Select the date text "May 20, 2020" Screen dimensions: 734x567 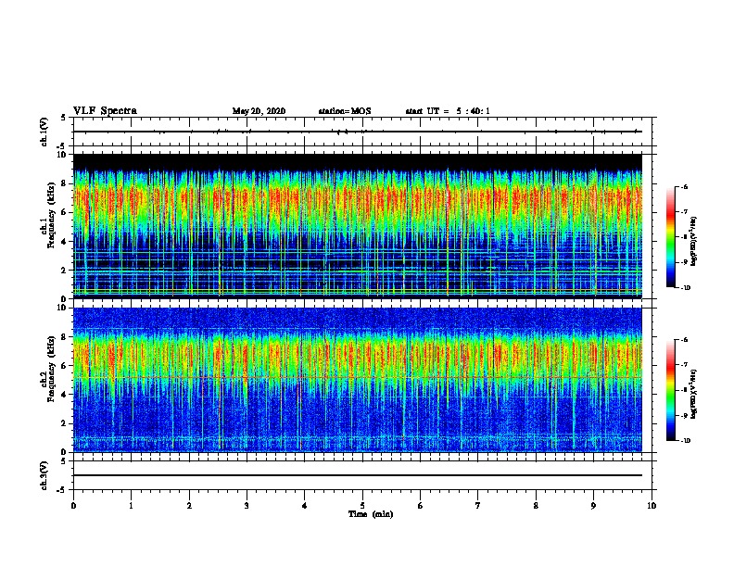(x=259, y=111)
